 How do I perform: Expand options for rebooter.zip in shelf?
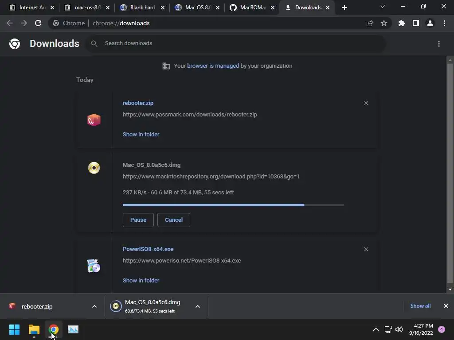(94, 306)
